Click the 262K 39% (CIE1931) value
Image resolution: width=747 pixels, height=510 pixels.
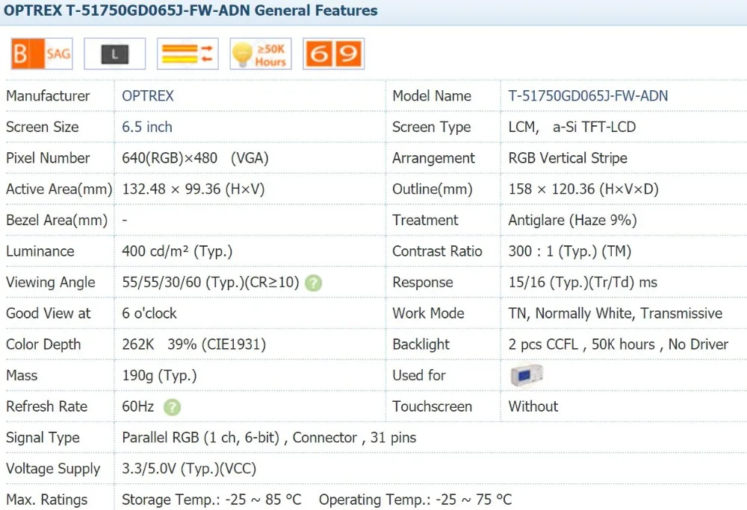(x=194, y=344)
